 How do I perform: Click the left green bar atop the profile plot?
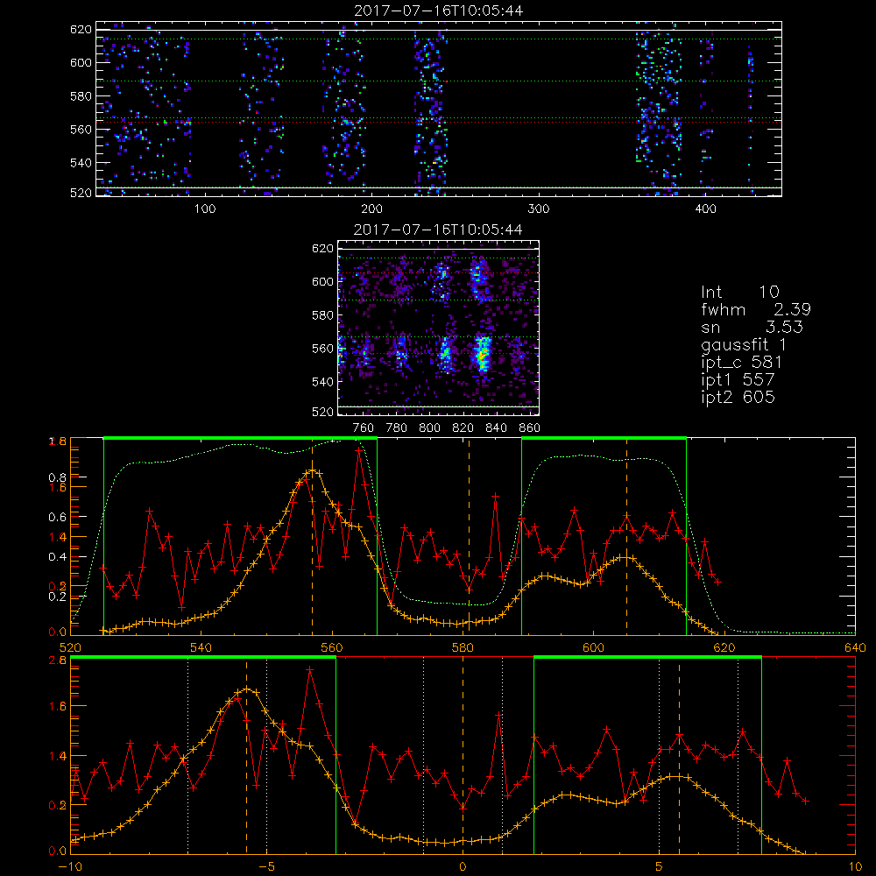pyautogui.click(x=240, y=438)
